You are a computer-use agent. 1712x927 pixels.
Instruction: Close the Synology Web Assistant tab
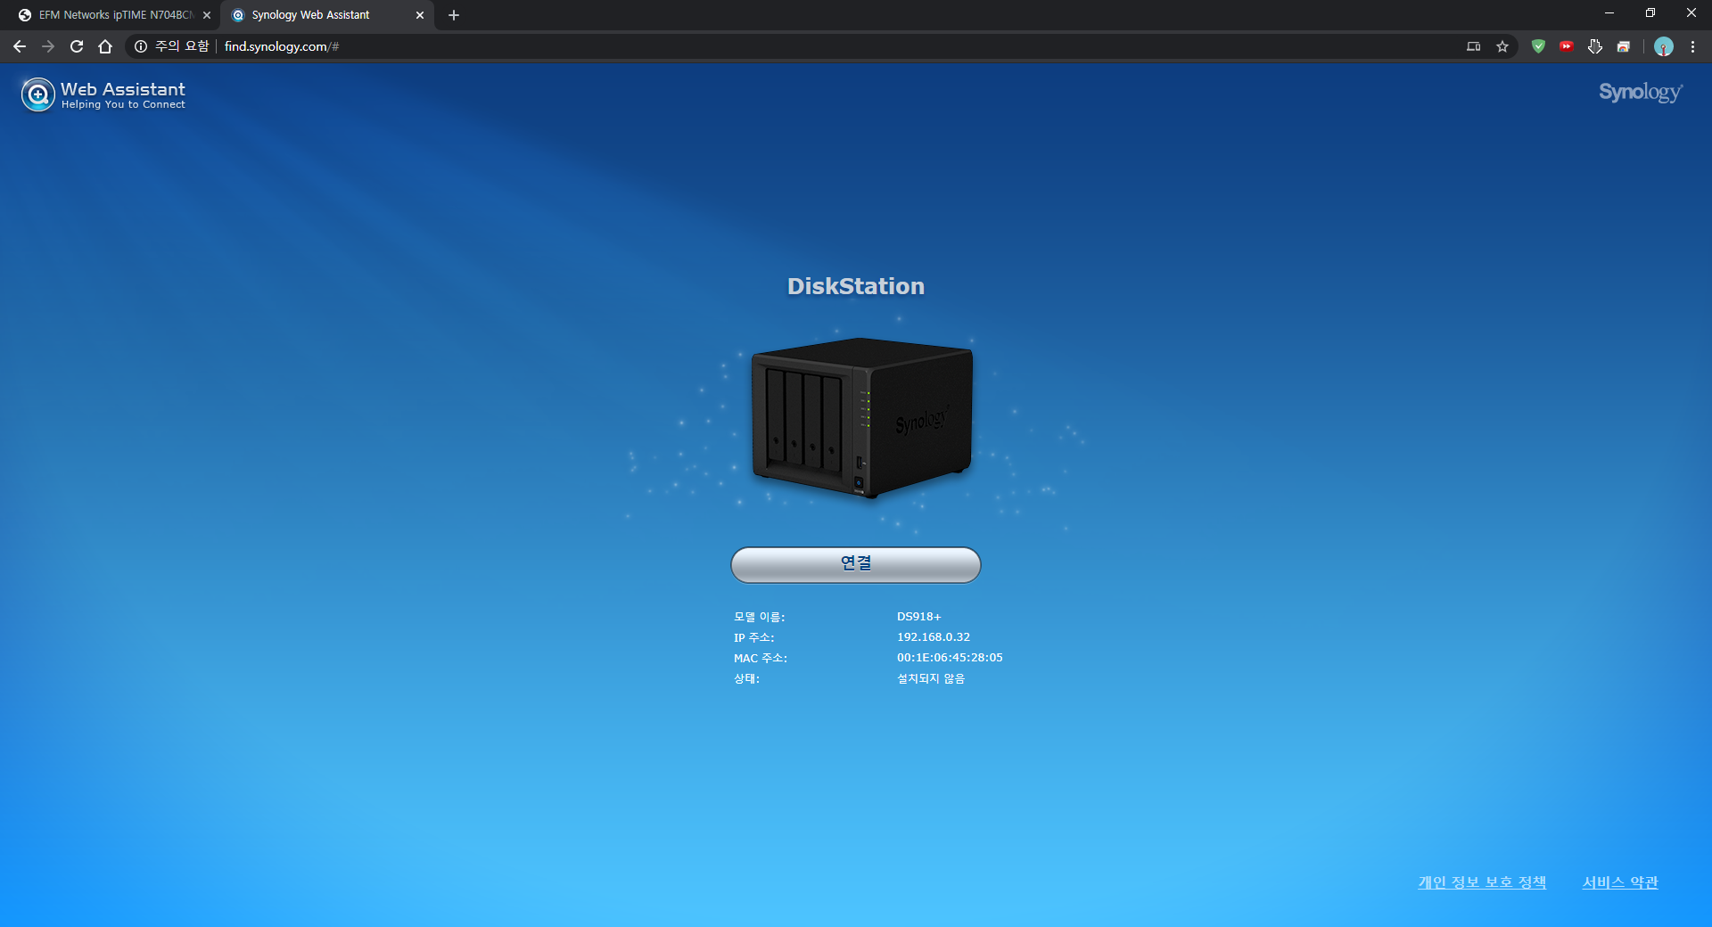420,15
